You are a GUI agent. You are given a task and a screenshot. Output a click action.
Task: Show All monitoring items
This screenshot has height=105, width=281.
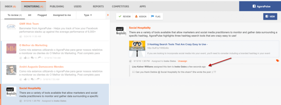click(x=30, y=15)
